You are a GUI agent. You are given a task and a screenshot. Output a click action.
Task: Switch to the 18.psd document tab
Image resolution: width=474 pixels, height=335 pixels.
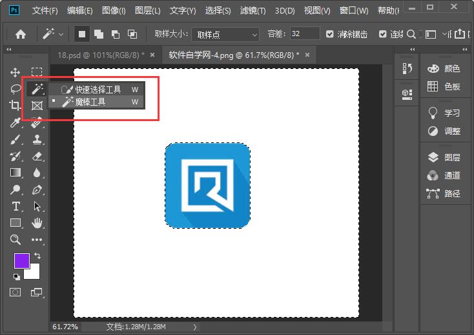coord(101,55)
